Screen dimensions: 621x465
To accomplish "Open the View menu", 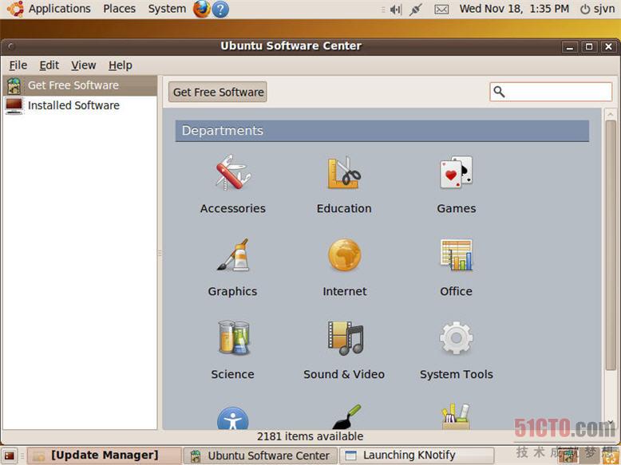I will [x=84, y=65].
